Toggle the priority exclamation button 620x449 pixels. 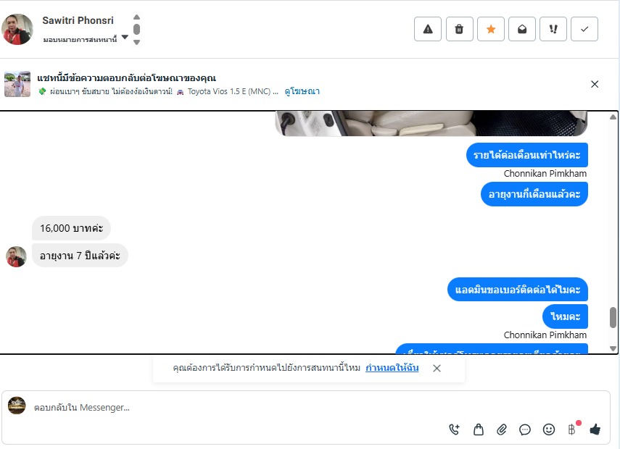(x=553, y=29)
